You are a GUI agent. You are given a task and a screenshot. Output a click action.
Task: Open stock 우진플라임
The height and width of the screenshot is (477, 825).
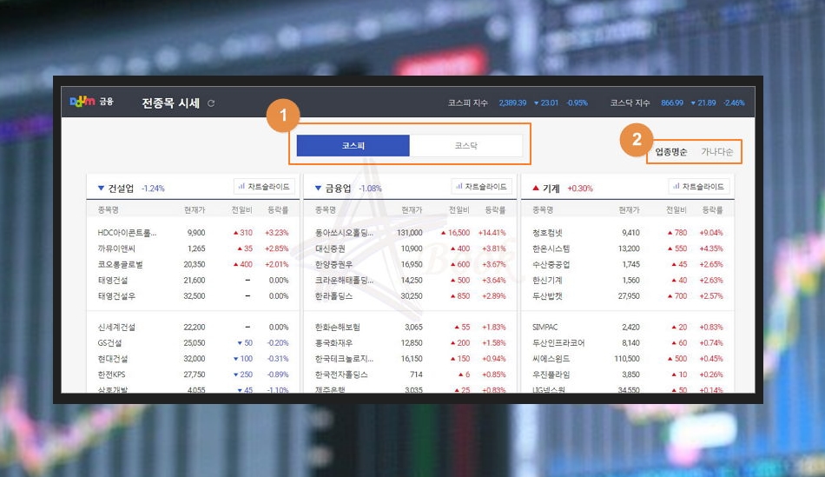551,374
